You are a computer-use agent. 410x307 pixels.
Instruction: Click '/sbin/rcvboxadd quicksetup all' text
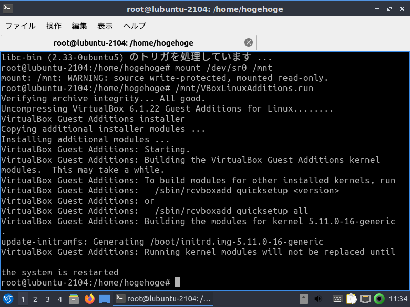[232, 211]
